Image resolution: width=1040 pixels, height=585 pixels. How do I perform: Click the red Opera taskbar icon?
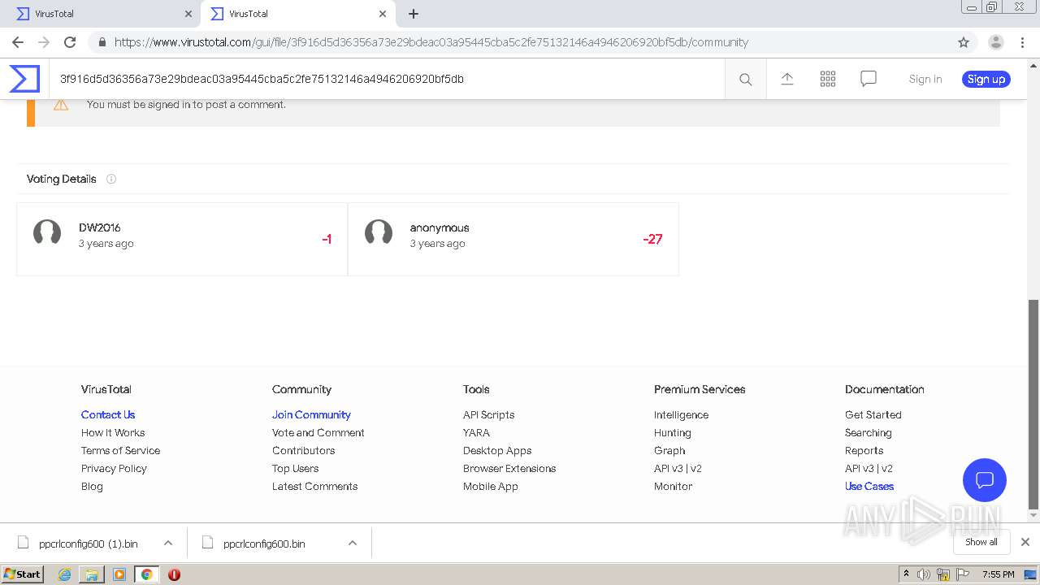click(174, 574)
